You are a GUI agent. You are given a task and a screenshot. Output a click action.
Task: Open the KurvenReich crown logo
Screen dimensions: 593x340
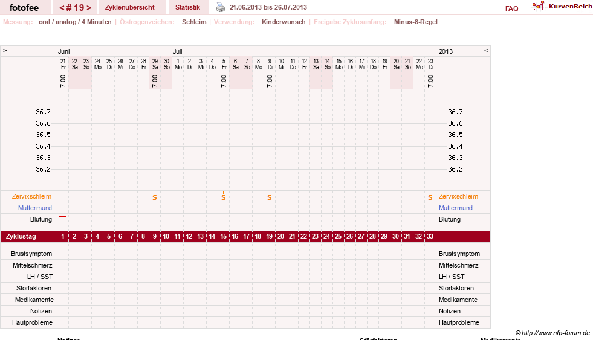538,6
